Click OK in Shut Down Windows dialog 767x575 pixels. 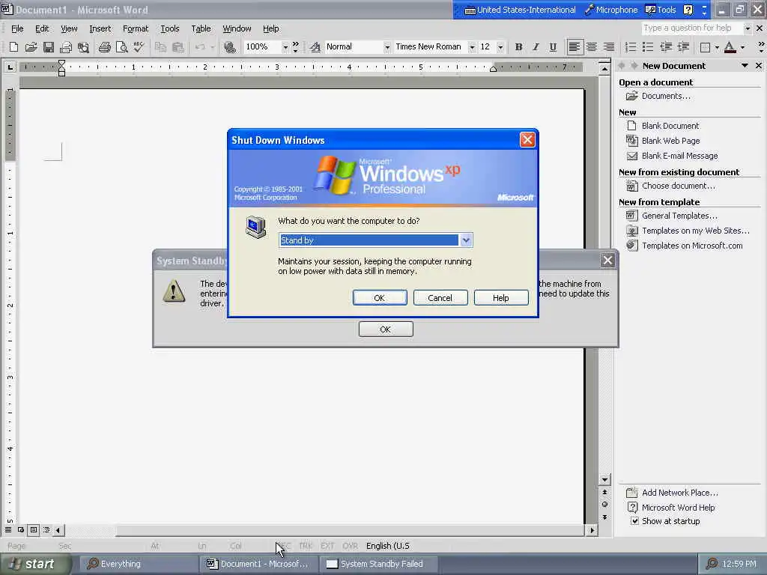click(x=380, y=298)
